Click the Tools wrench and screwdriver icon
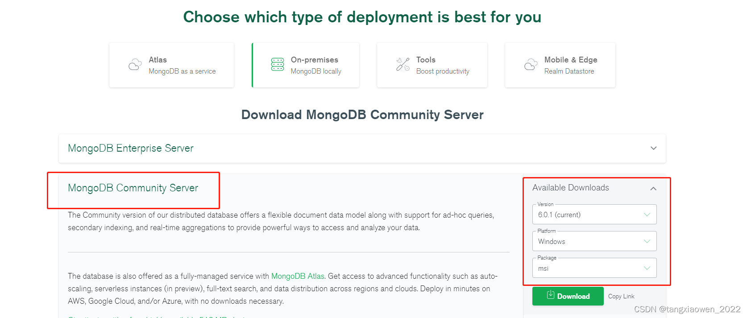The width and height of the screenshot is (747, 318). 403,64
